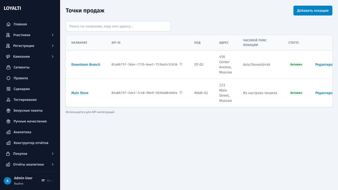Image resolution: width=338 pixels, height=190 pixels.
Task: Open Конструктор отчётов in the sidebar
Action: pyautogui.click(x=30, y=143)
